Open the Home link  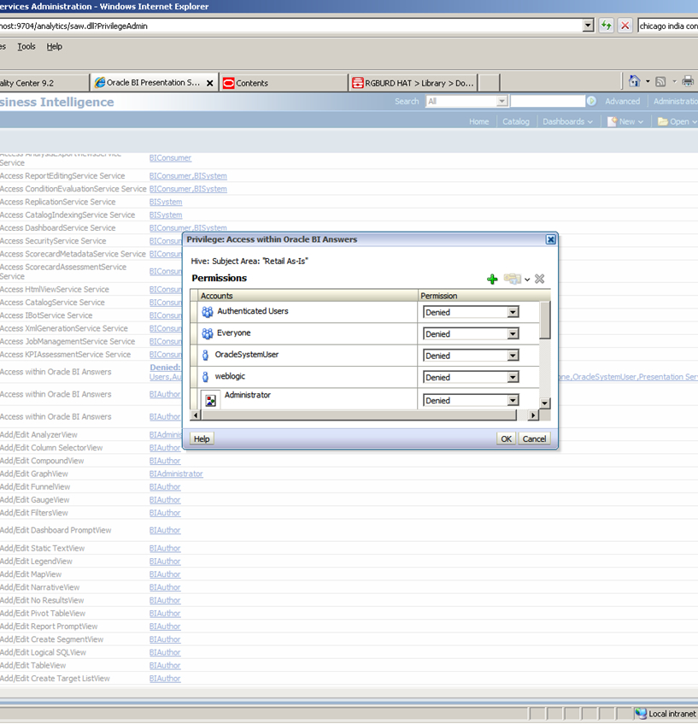coord(478,121)
